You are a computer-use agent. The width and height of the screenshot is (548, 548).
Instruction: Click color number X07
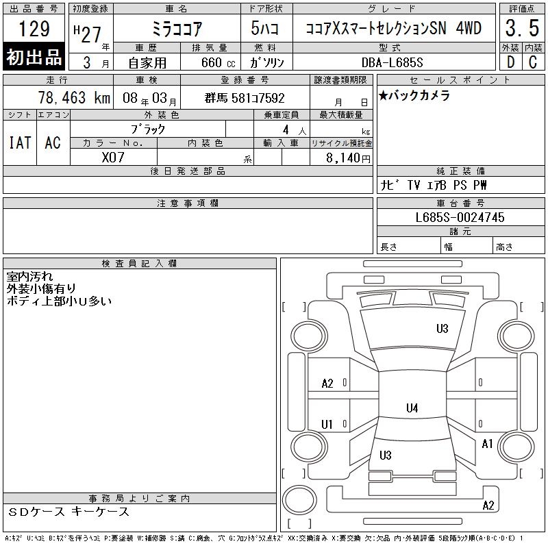pyautogui.click(x=113, y=158)
